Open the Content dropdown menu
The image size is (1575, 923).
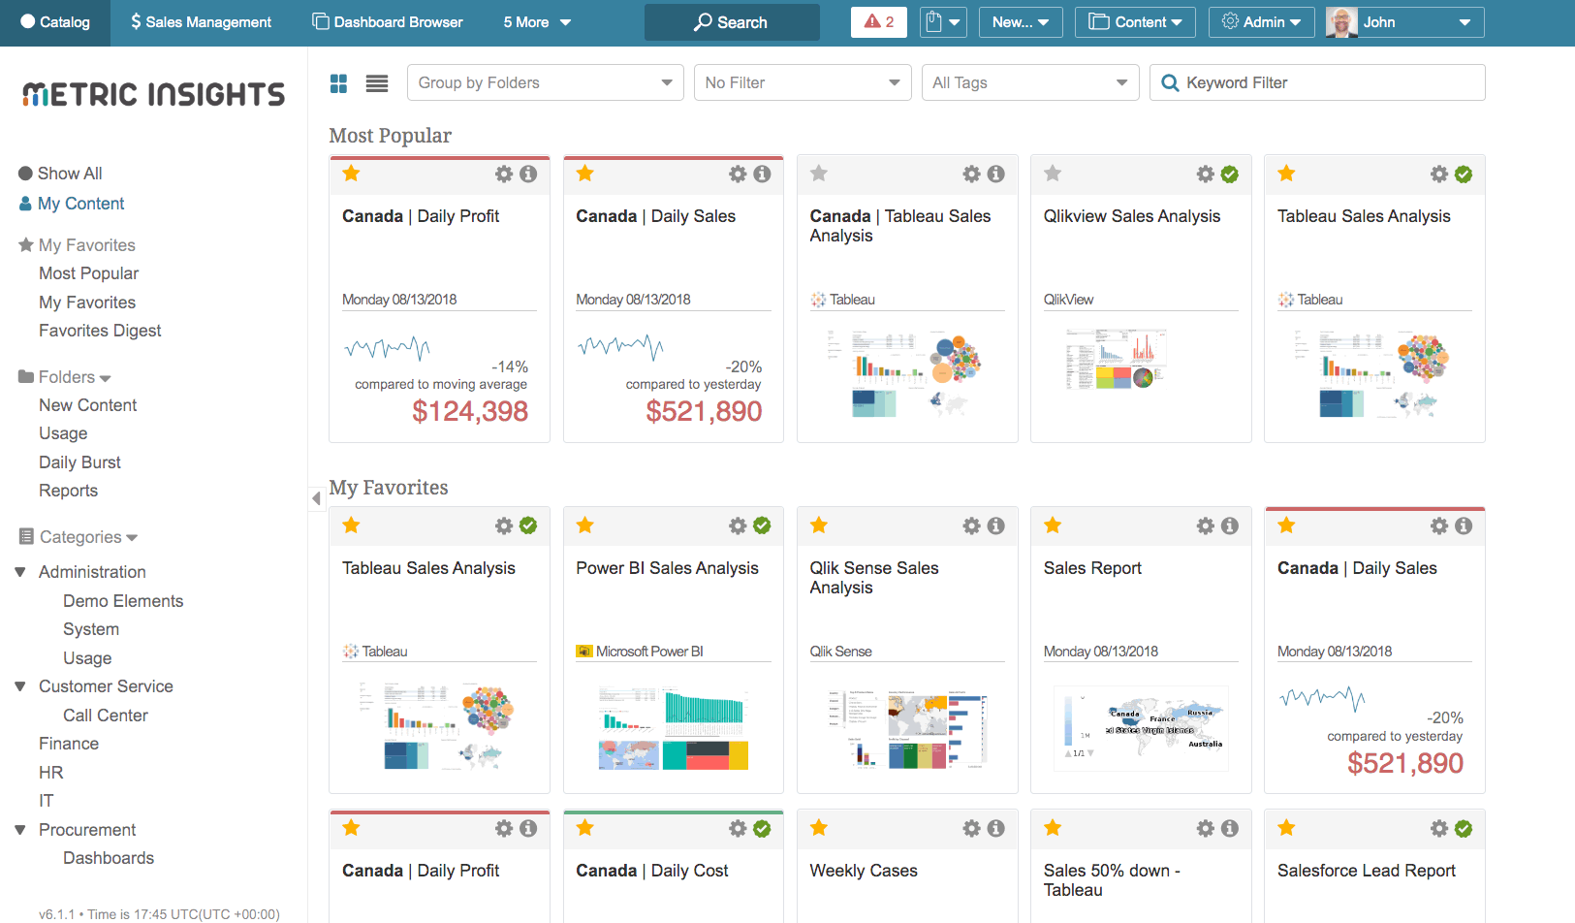point(1135,21)
